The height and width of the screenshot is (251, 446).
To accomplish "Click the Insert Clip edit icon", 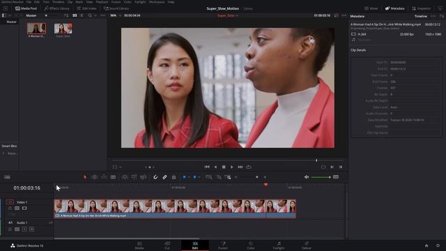I will (x=125, y=177).
